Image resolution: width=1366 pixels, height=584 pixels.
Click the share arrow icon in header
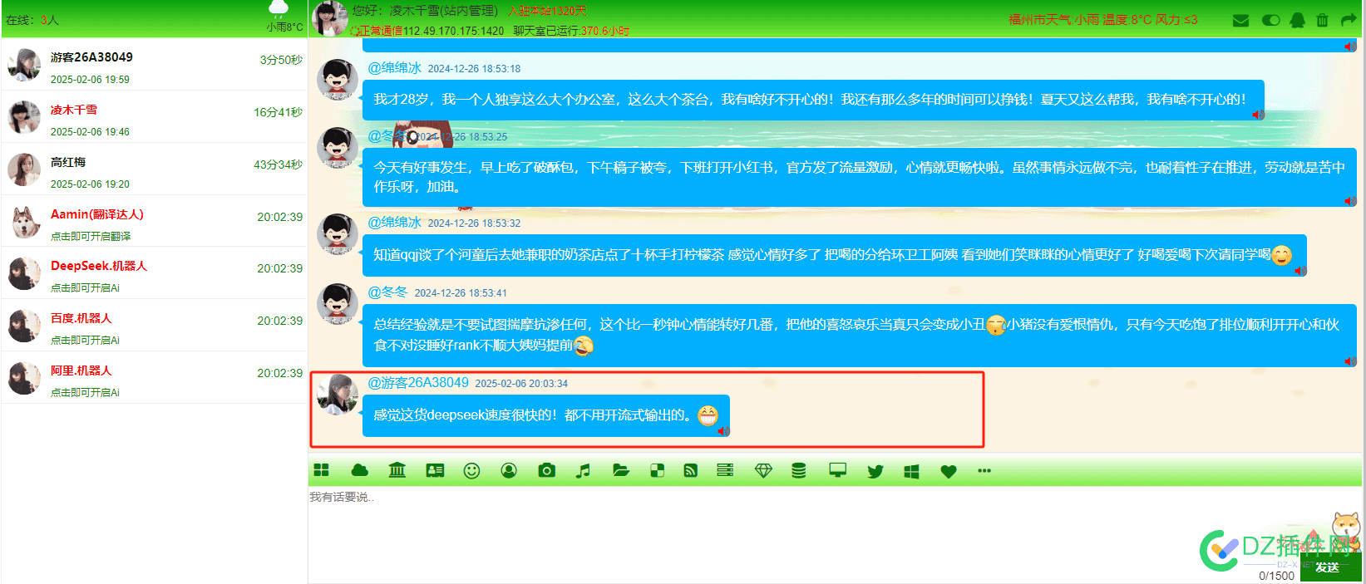point(1348,21)
